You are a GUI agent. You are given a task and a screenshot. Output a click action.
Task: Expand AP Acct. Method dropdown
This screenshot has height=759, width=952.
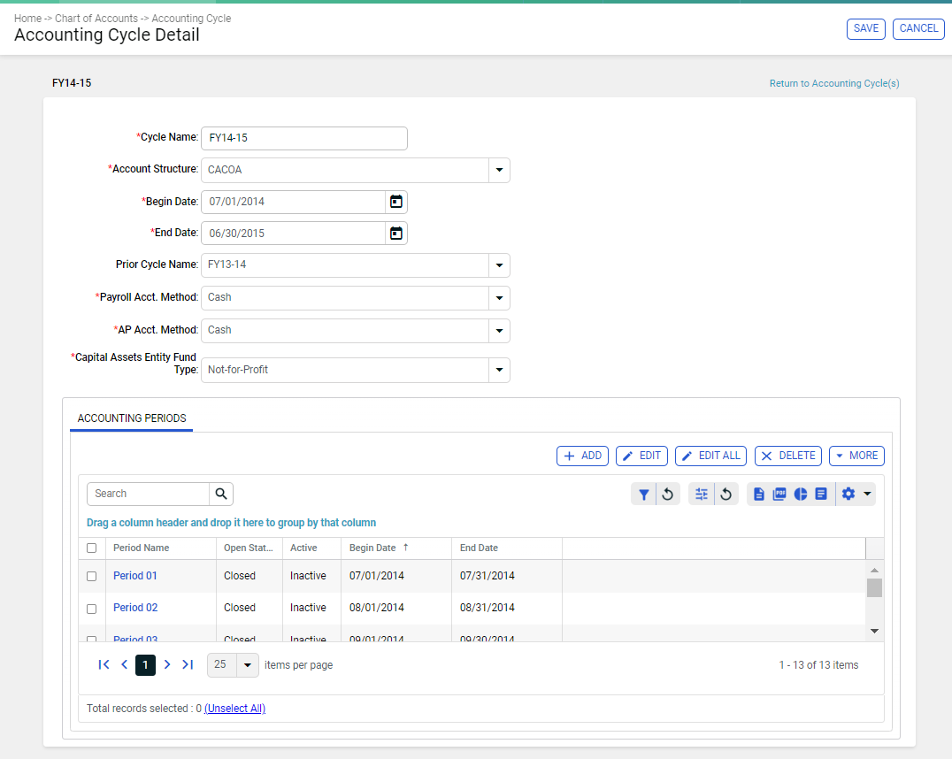[499, 331]
